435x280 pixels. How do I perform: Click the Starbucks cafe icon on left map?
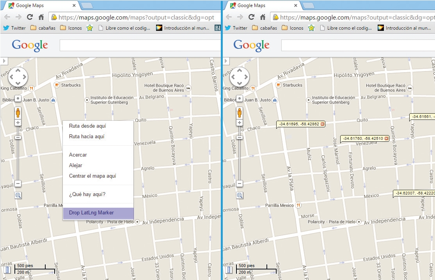tap(57, 85)
